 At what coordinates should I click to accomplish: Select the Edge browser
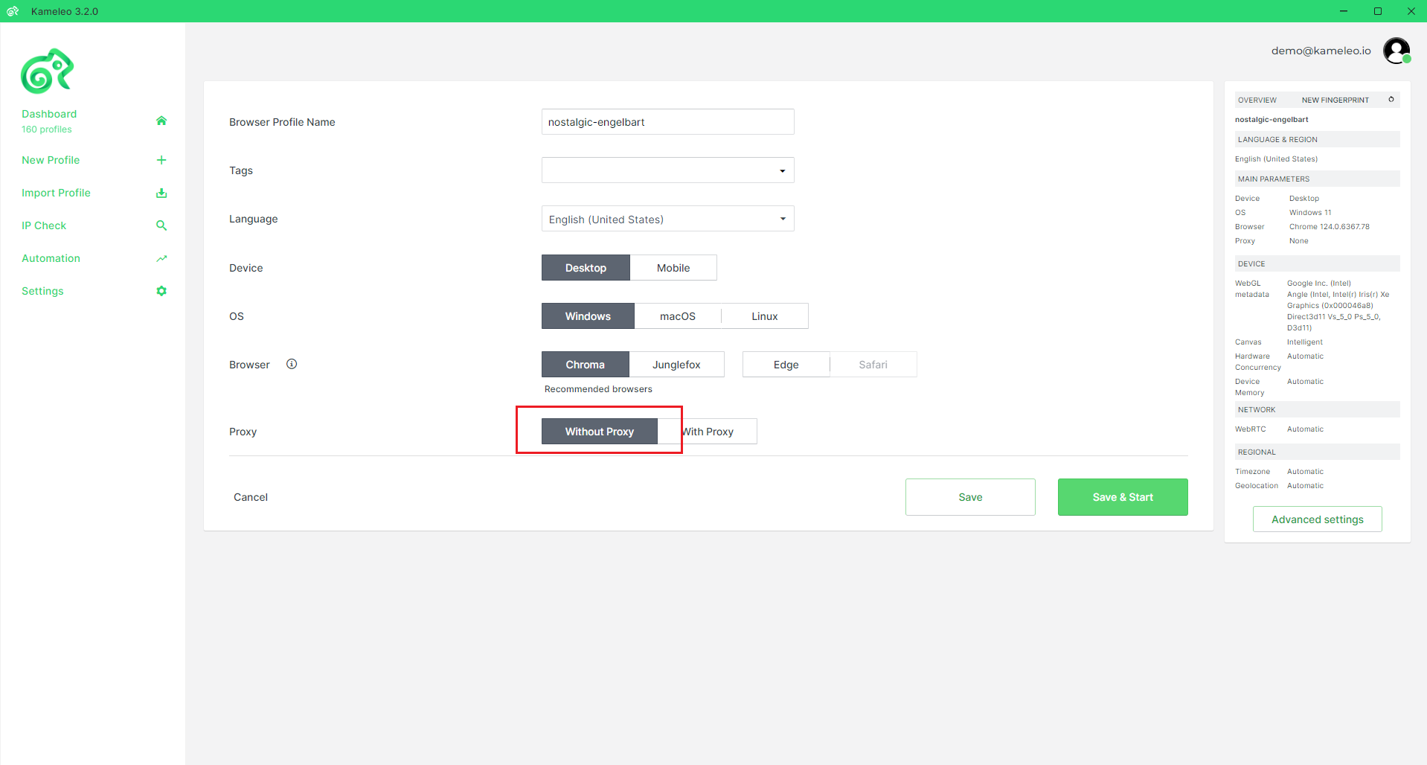[x=786, y=365]
